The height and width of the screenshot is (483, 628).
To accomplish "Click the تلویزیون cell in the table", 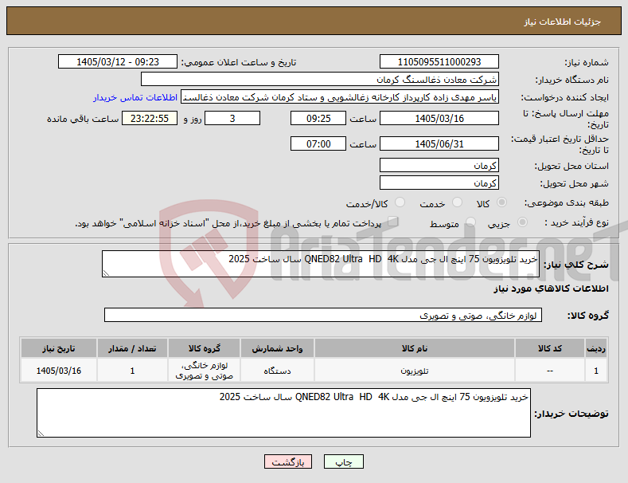I will point(415,371).
